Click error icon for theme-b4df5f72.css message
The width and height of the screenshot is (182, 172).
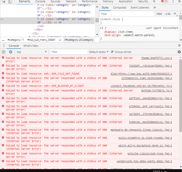click(x=3, y=58)
